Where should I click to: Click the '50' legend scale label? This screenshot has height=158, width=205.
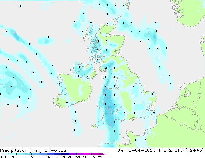100,157
